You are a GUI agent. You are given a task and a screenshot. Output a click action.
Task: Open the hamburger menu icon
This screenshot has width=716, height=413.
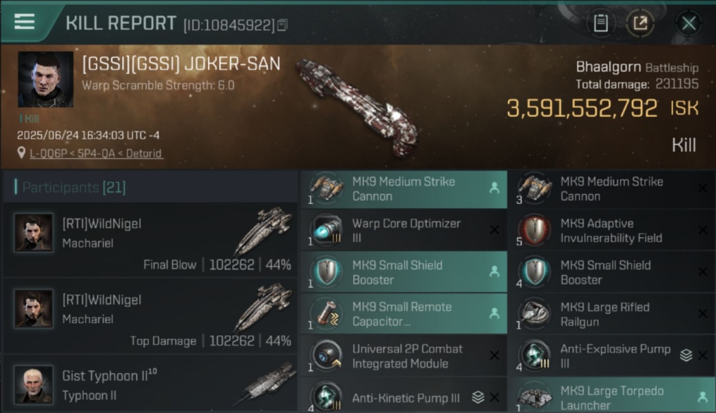24,21
